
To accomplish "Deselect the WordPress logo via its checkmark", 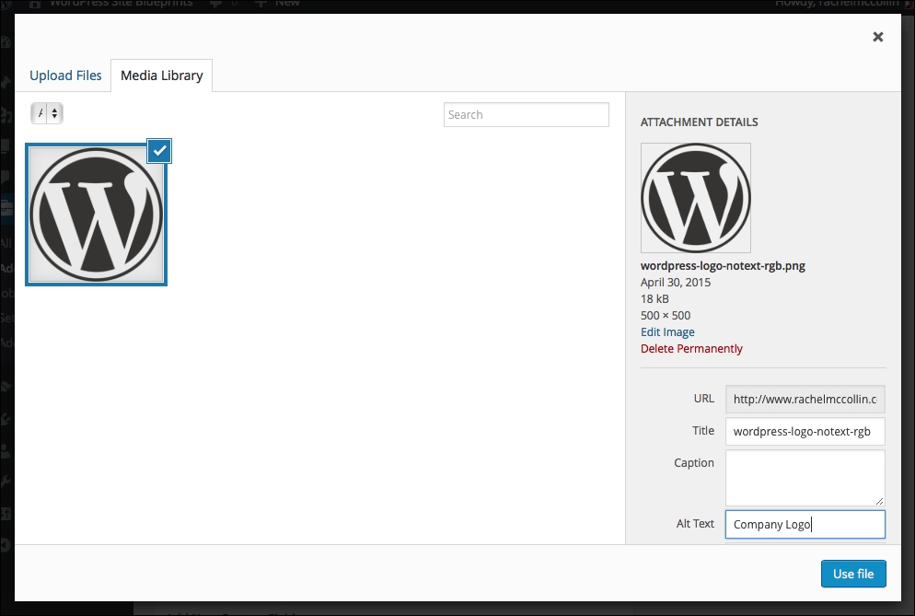I will 159,151.
